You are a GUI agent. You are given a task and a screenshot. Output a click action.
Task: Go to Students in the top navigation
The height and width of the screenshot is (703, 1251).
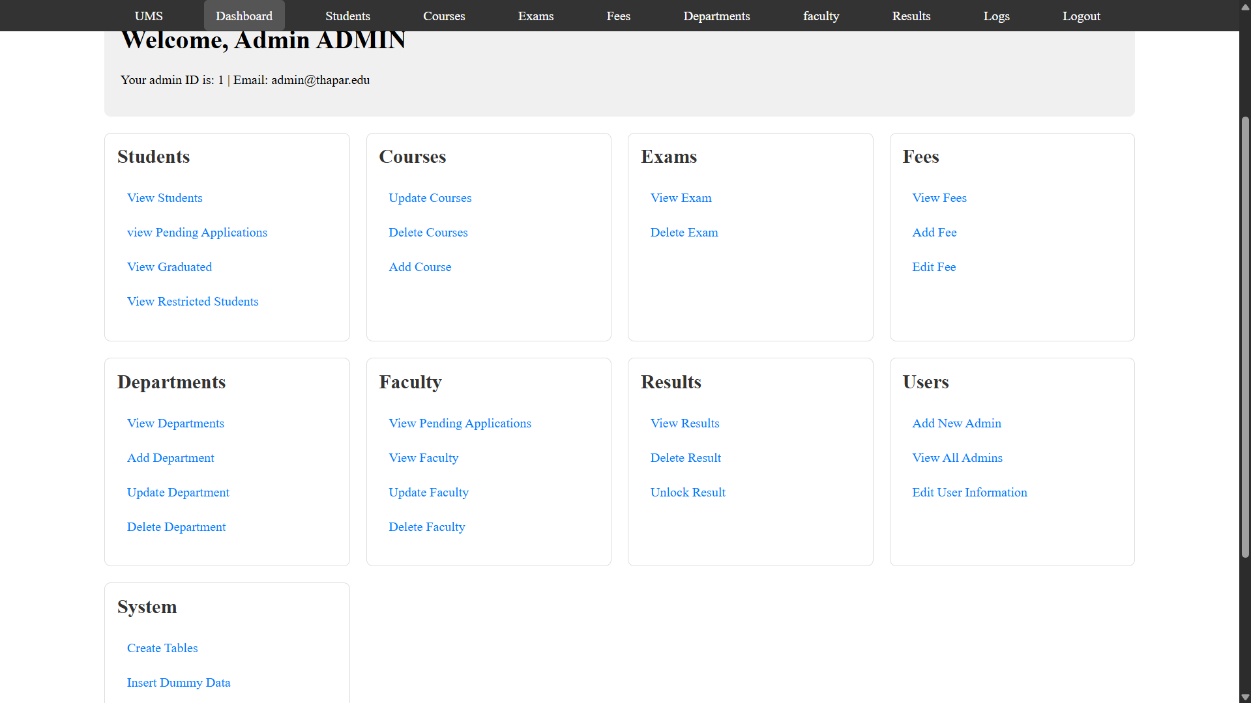click(x=347, y=16)
